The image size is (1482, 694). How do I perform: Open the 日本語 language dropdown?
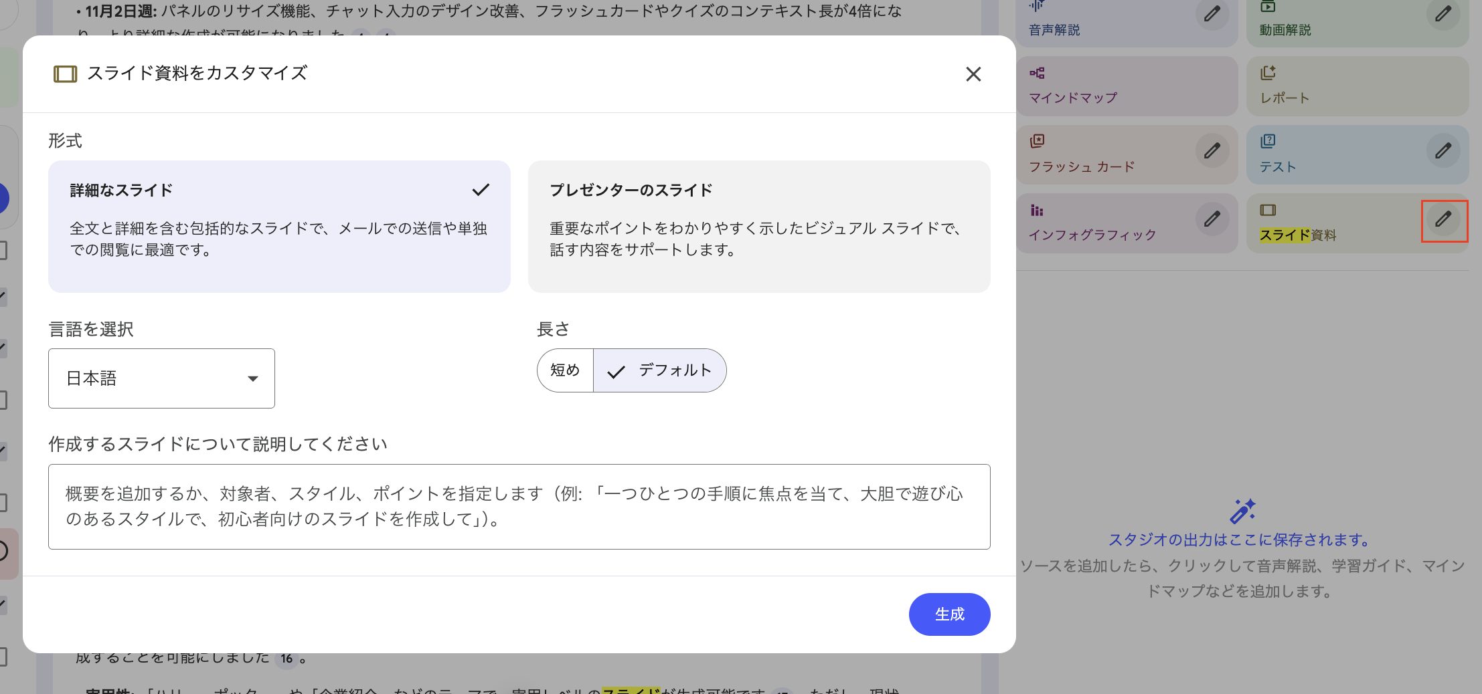pyautogui.click(x=161, y=378)
